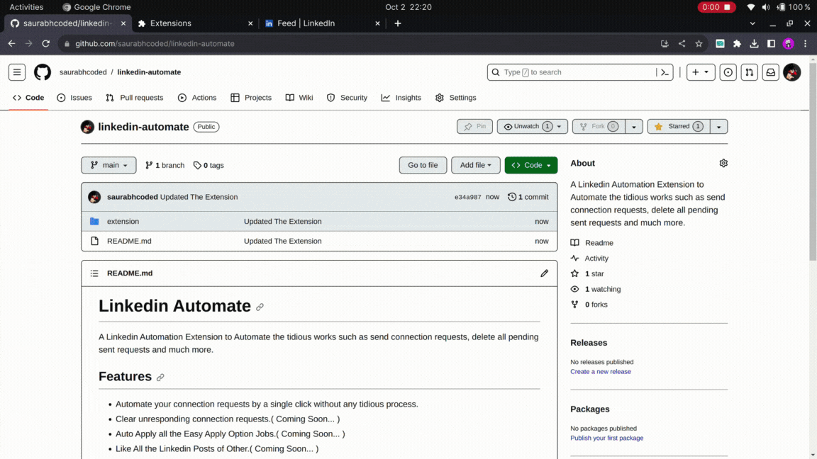The height and width of the screenshot is (459, 817).
Task: Open Chrome's tab search dropdown arrow
Action: click(x=752, y=23)
